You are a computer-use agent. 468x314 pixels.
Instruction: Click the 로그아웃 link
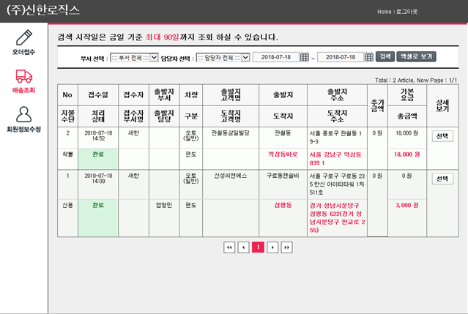coord(406,12)
